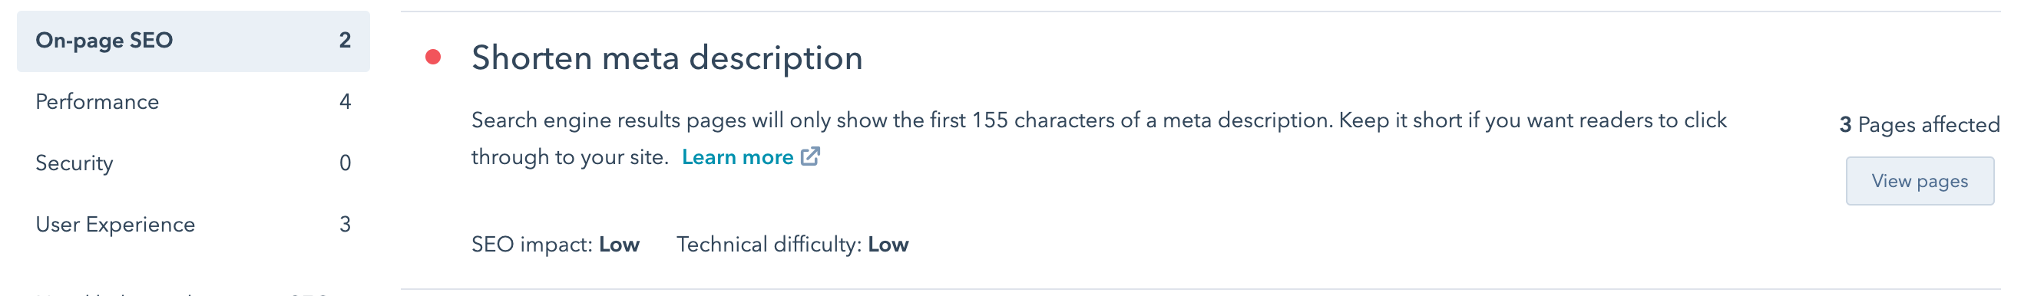
Task: Click the SEO impact: Low label
Action: click(555, 245)
